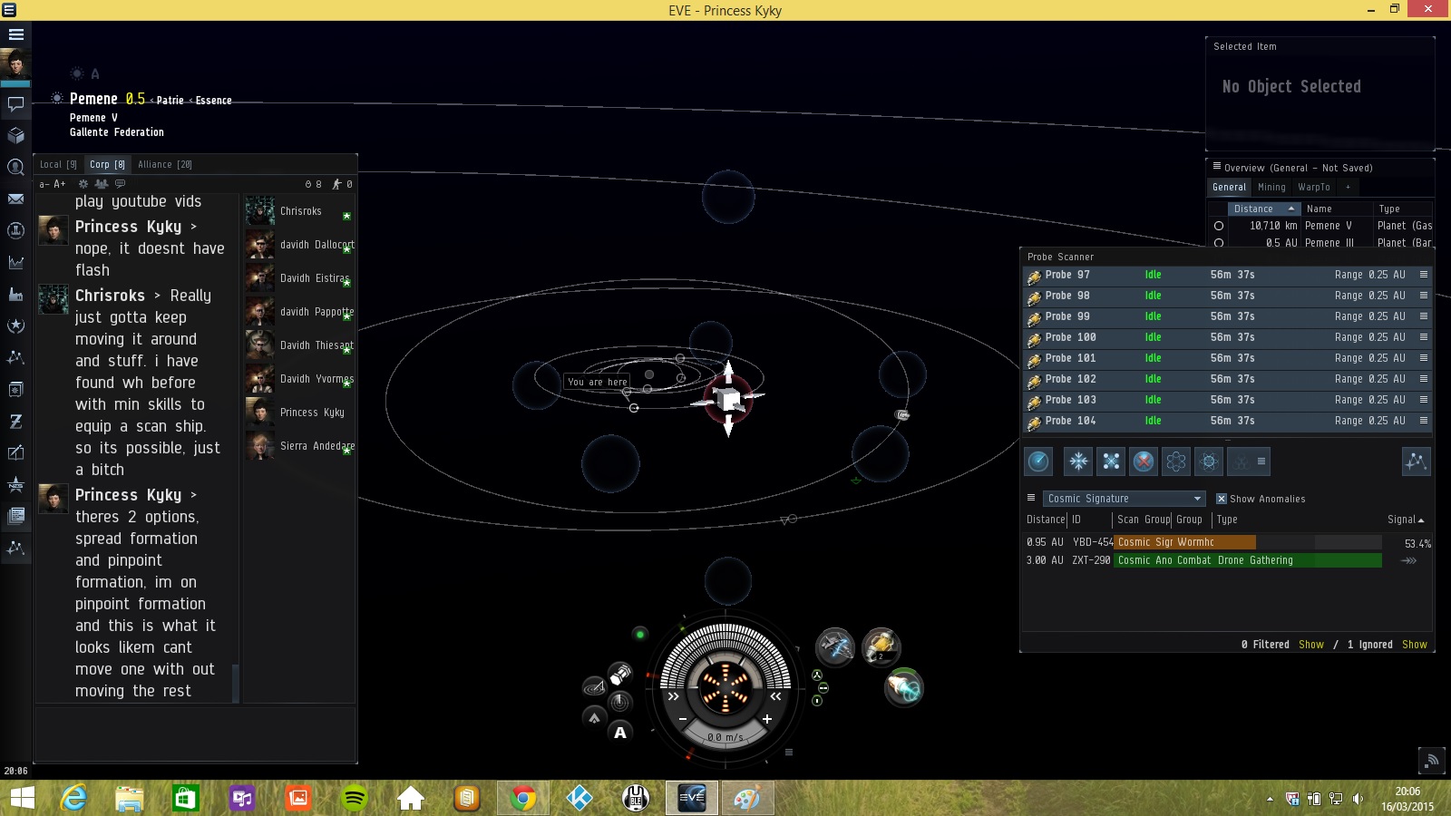Click the chat message input field

tap(195, 734)
